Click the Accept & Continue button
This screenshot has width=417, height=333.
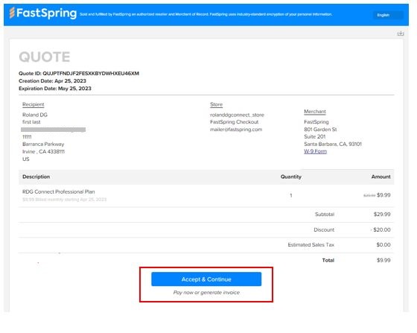pyautogui.click(x=206, y=279)
